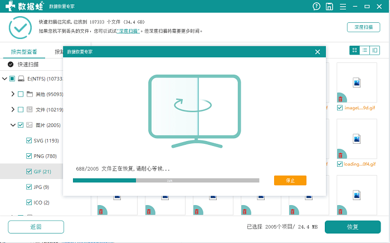390x243 pixels.
Task: Switch to preview pane view icon
Action: pyautogui.click(x=374, y=50)
